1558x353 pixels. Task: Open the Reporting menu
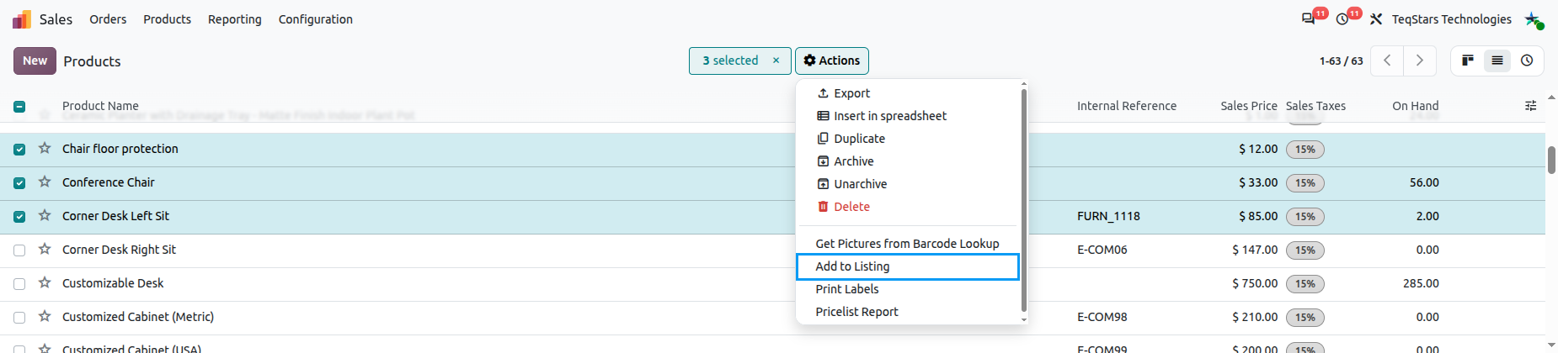tap(235, 19)
